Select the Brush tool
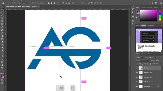 (2, 33)
